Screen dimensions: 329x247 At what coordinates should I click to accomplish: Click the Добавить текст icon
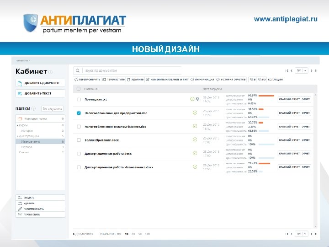tap(20, 93)
